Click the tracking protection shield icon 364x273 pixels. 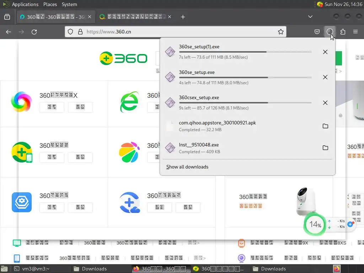[70, 32]
